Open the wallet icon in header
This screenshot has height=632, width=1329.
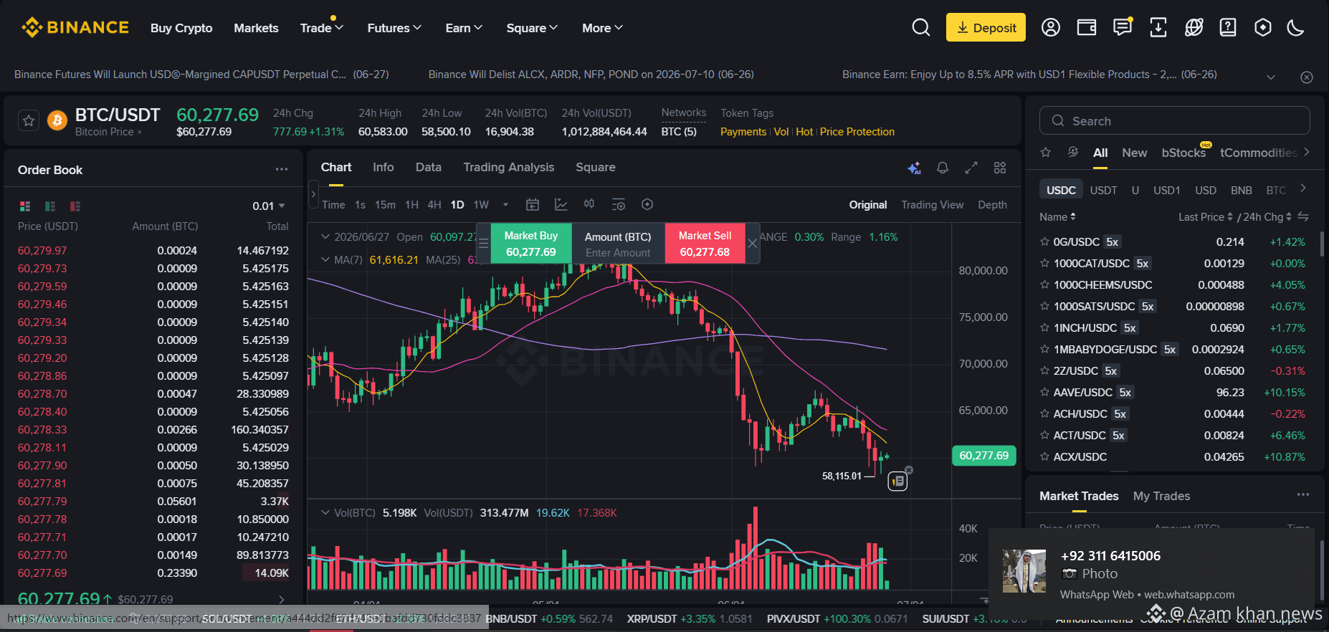click(1087, 28)
